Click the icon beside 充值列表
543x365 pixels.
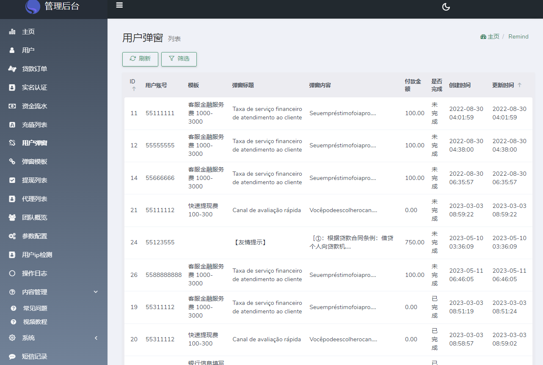(x=12, y=124)
